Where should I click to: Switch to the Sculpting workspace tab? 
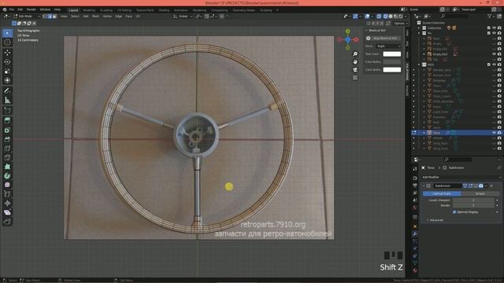tap(106, 10)
